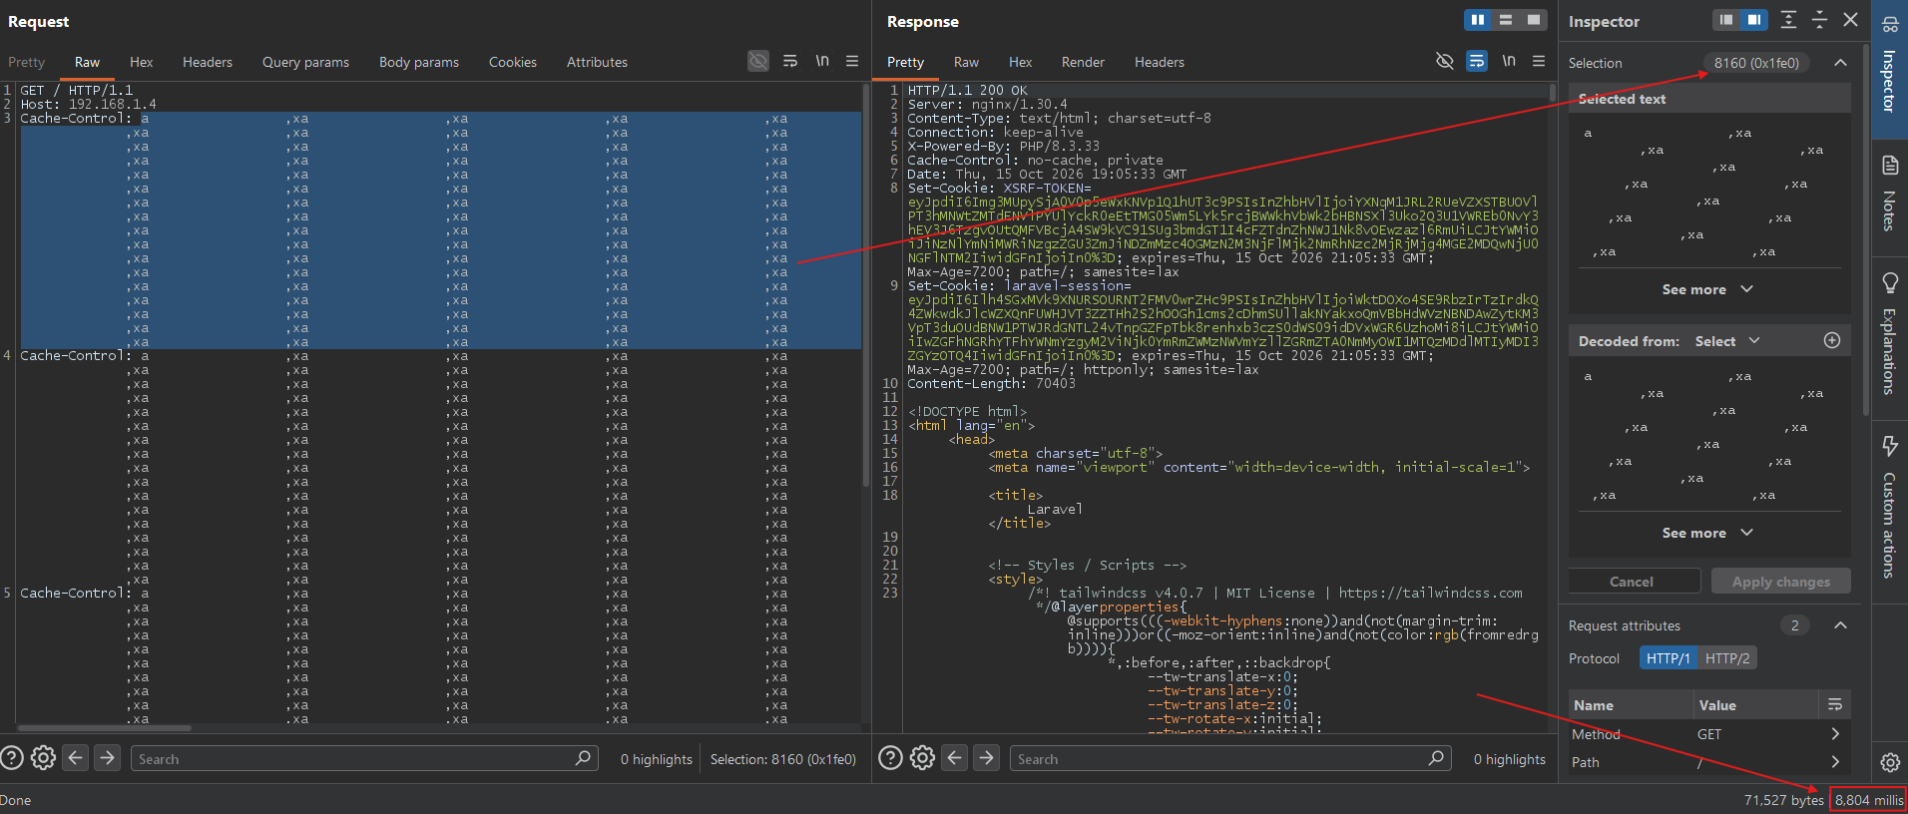Collapse the Selection section chevron
The image size is (1908, 814).
(x=1840, y=63)
